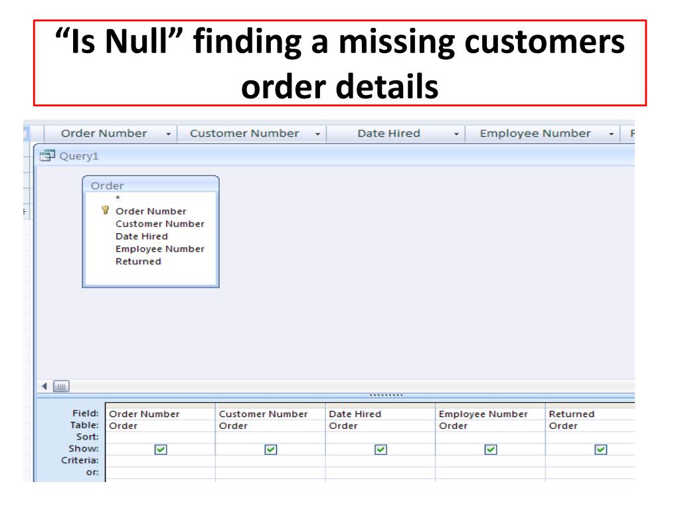The width and height of the screenshot is (680, 510).
Task: Click the left scroll arrow in table pane
Action: click(x=44, y=386)
